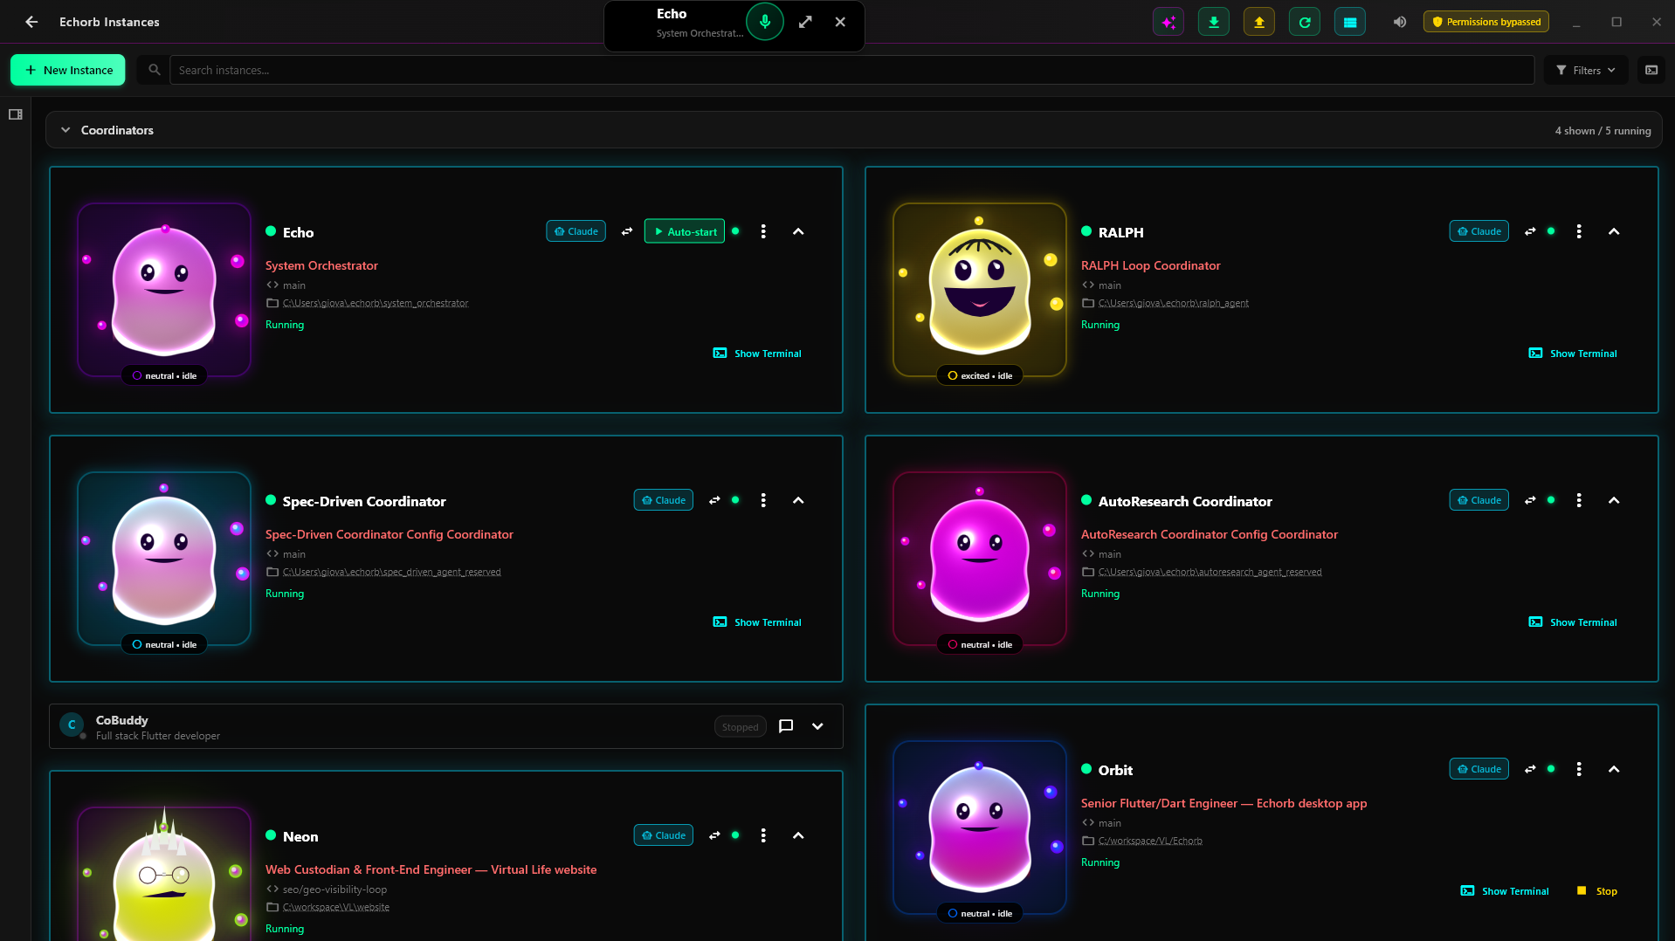This screenshot has height=941, width=1675.
Task: Click the teal list view icon
Action: coord(1350,22)
